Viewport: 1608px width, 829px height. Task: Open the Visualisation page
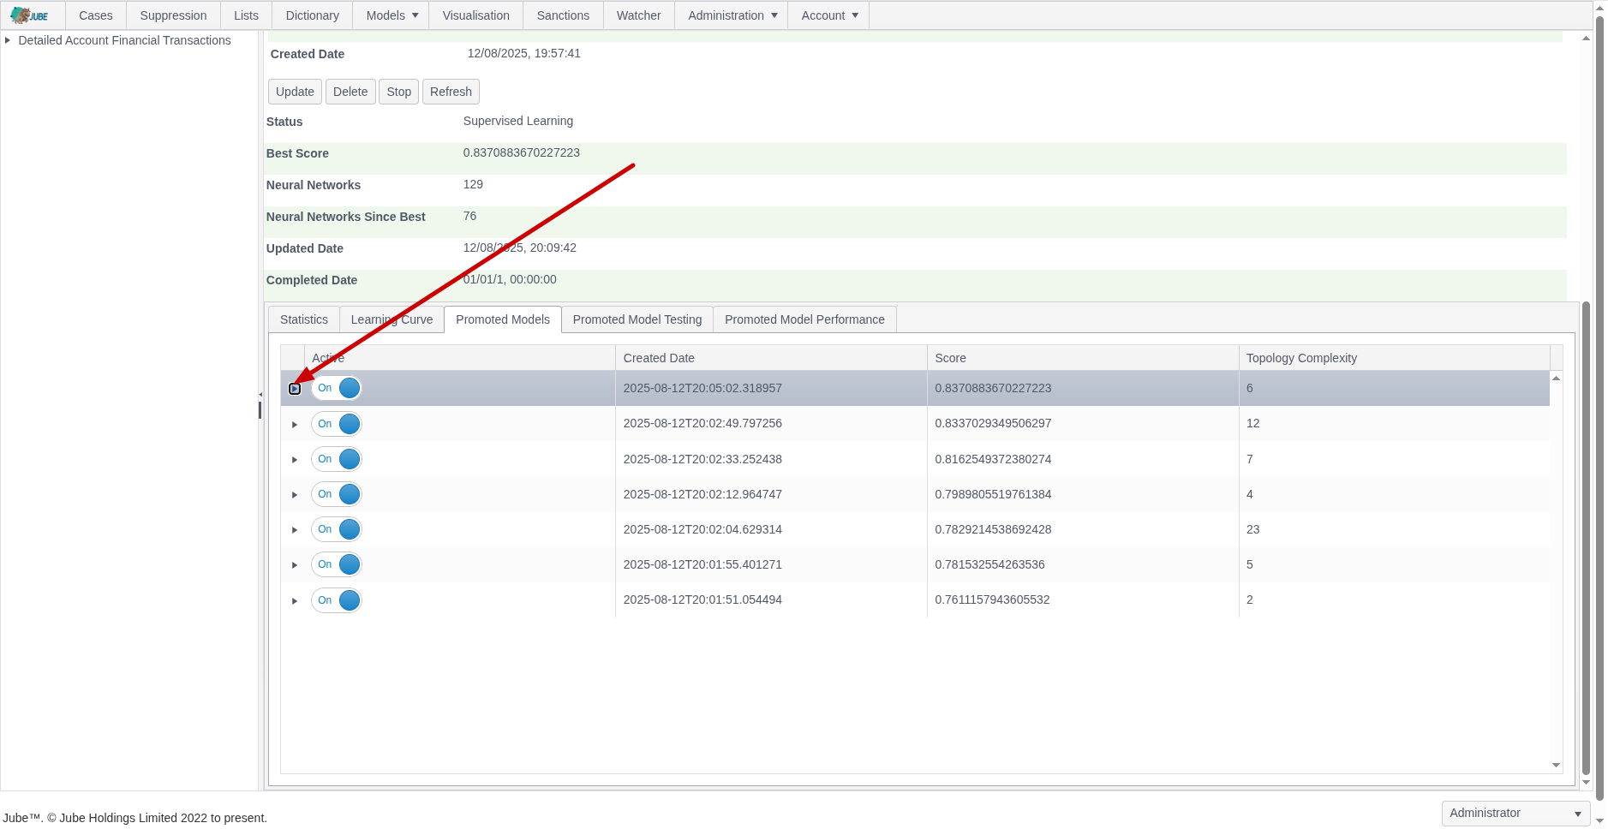pyautogui.click(x=475, y=15)
